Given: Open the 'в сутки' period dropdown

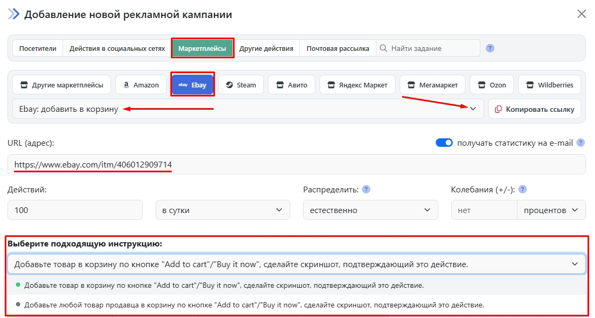Looking at the screenshot, I should coord(222,210).
